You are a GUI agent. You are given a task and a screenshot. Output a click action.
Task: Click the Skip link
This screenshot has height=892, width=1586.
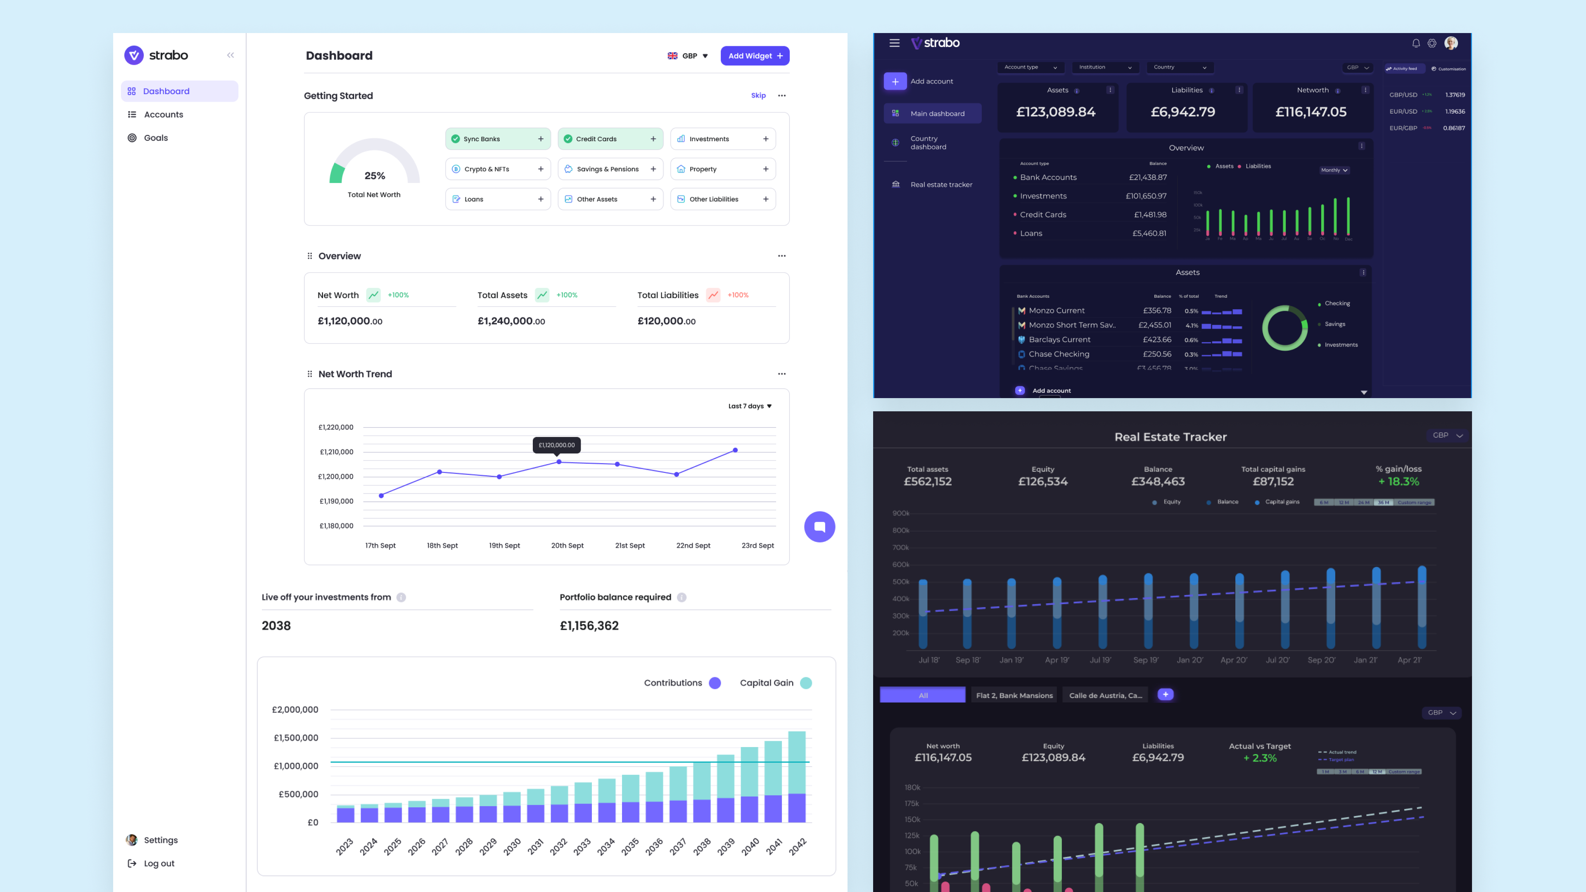coord(758,95)
